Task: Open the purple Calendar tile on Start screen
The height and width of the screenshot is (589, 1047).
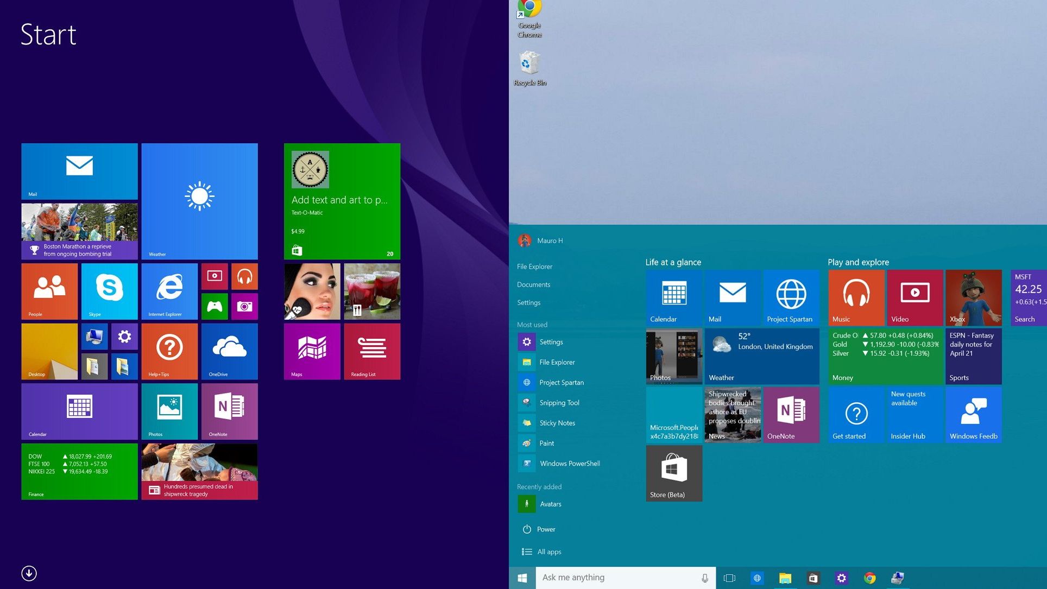Action: click(79, 411)
